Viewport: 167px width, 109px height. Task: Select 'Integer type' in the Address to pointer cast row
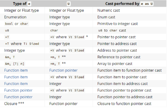click(x=14, y=50)
